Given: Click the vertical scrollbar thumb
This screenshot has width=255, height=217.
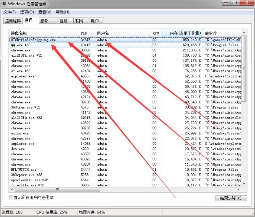Looking at the screenshot, I should tap(244, 68).
